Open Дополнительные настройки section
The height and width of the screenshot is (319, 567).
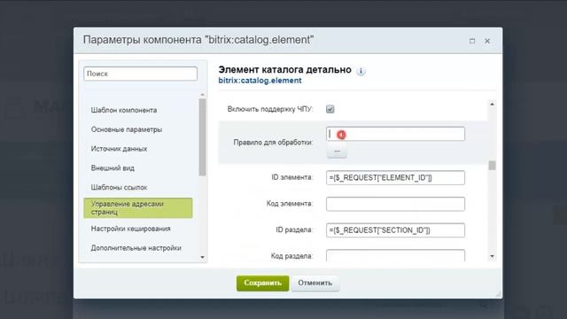coord(136,248)
